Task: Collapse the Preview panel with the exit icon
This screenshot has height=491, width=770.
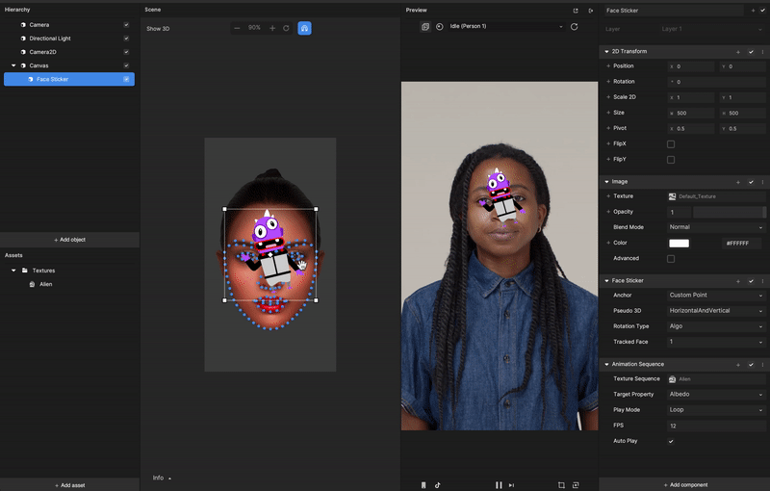Action: [x=591, y=11]
